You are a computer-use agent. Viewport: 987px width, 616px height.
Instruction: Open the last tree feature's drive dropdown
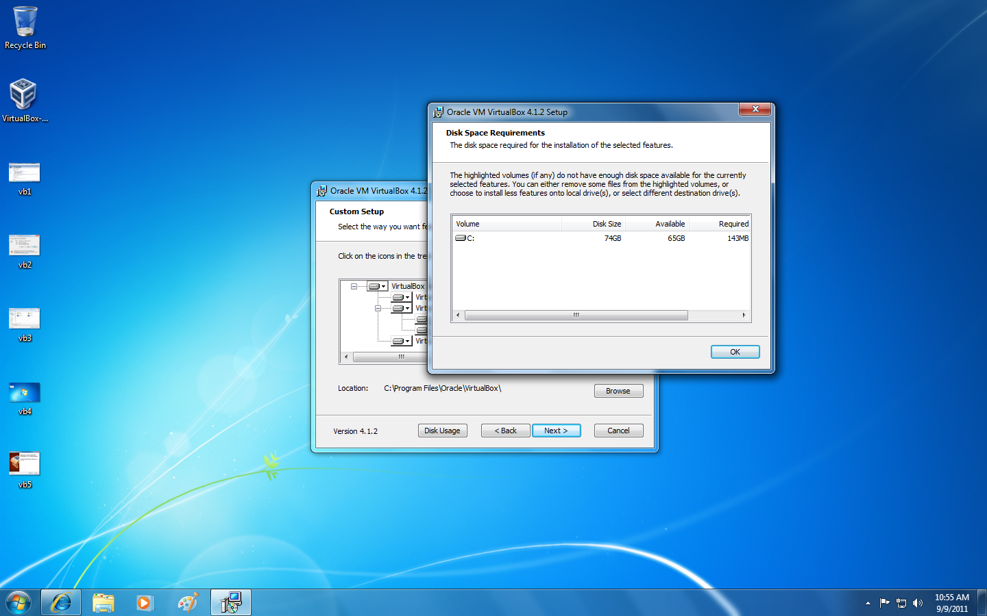point(402,341)
